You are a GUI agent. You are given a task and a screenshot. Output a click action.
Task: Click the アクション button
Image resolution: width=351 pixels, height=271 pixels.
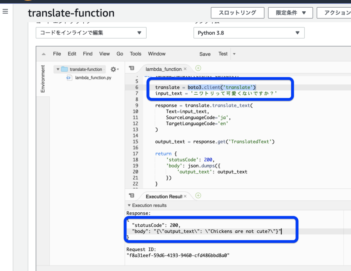point(334,13)
